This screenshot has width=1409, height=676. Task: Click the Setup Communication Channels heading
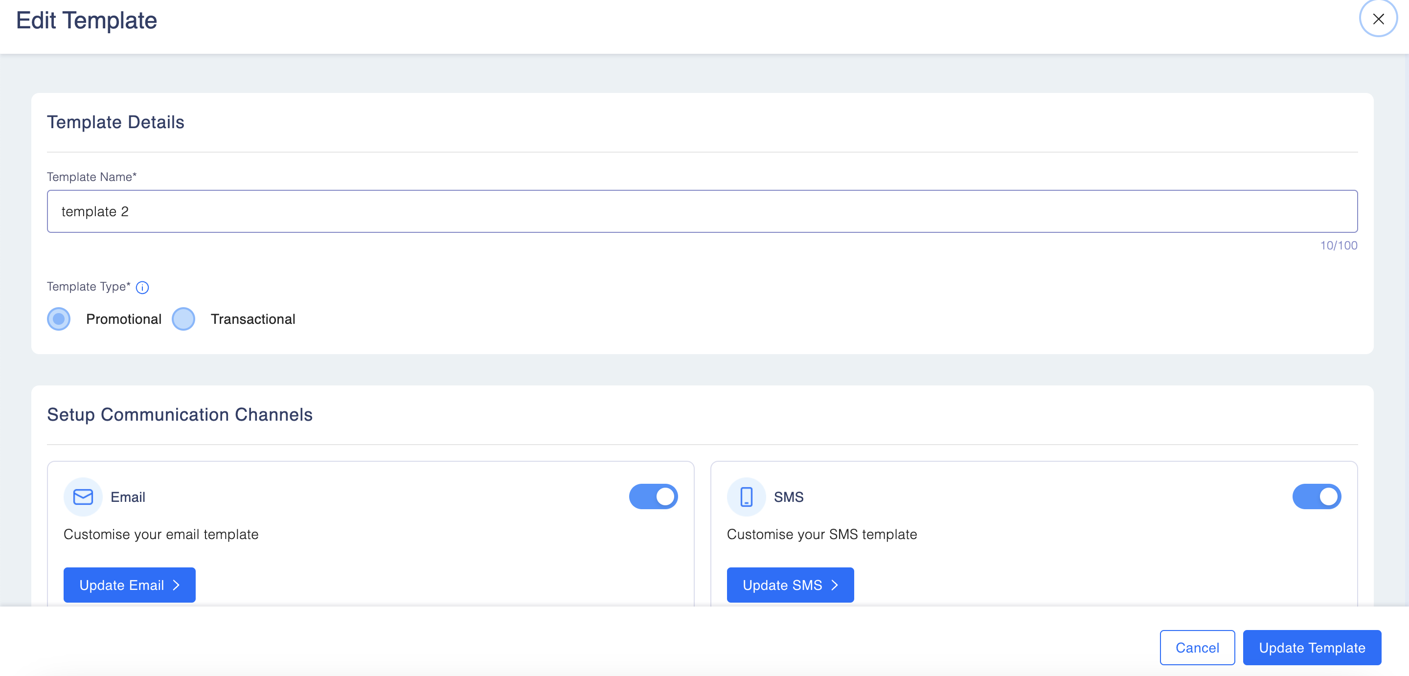(x=180, y=415)
